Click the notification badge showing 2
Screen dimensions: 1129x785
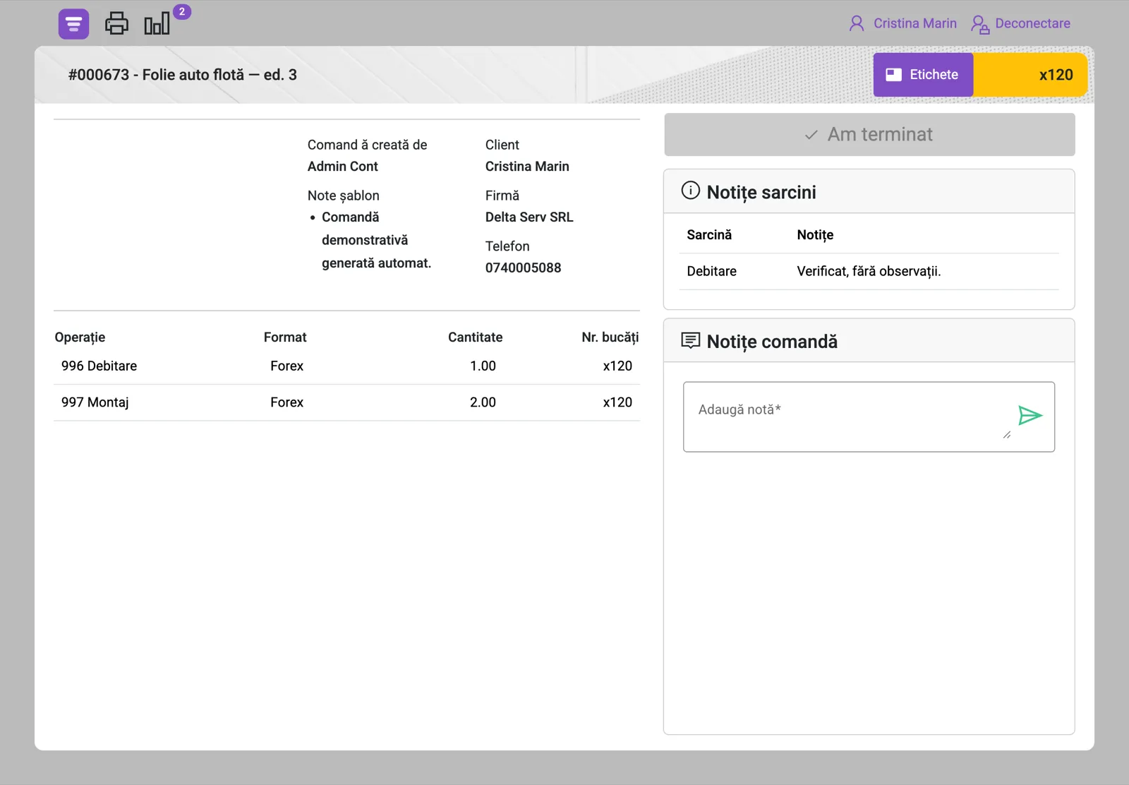(x=182, y=11)
